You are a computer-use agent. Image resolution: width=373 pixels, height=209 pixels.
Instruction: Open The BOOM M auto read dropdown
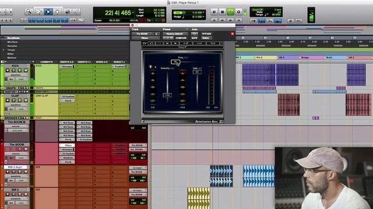click(18, 130)
